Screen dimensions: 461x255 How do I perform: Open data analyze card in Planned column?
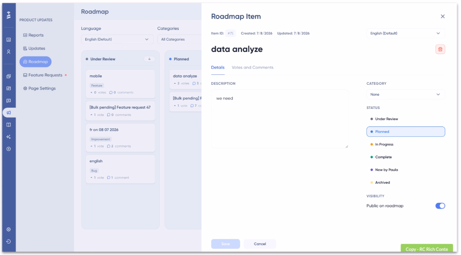pyautogui.click(x=185, y=79)
